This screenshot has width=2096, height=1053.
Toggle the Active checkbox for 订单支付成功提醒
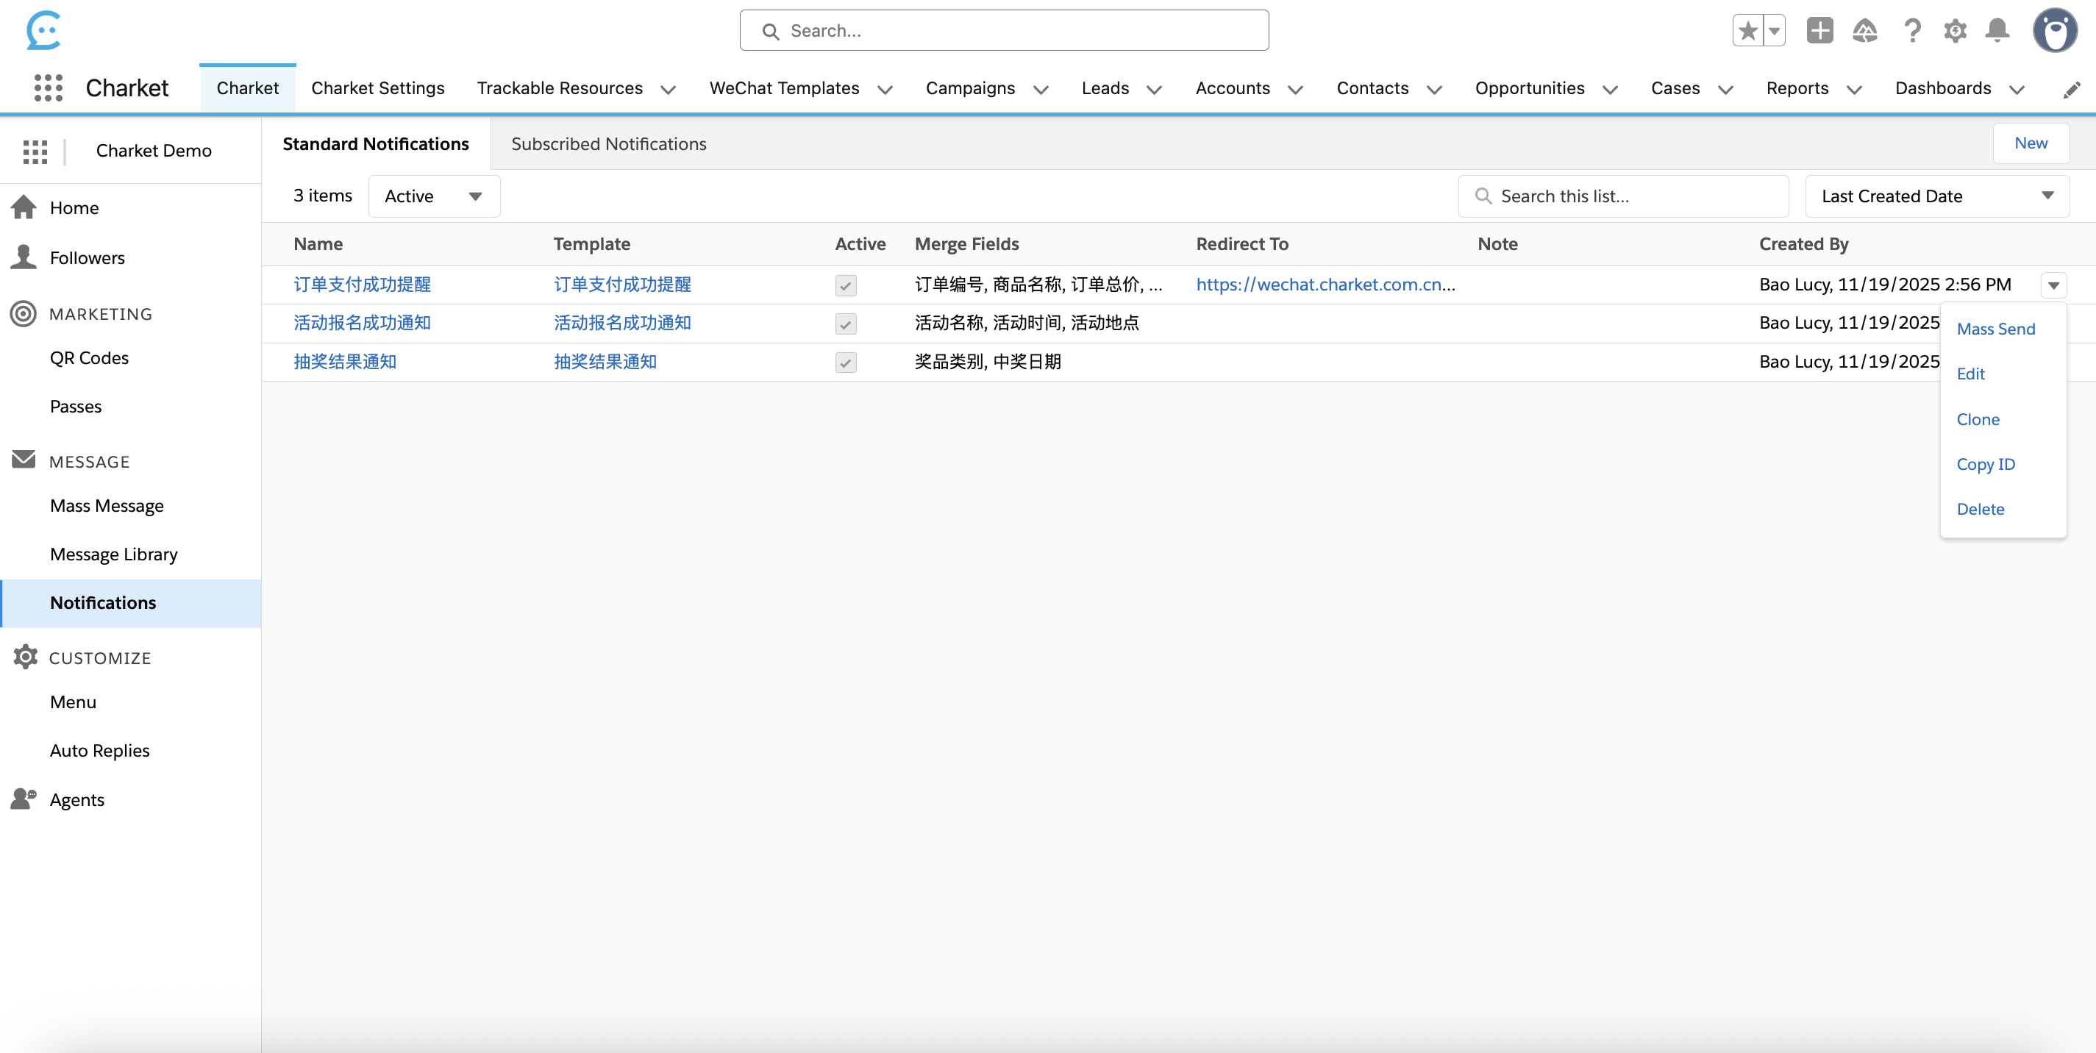pos(846,285)
